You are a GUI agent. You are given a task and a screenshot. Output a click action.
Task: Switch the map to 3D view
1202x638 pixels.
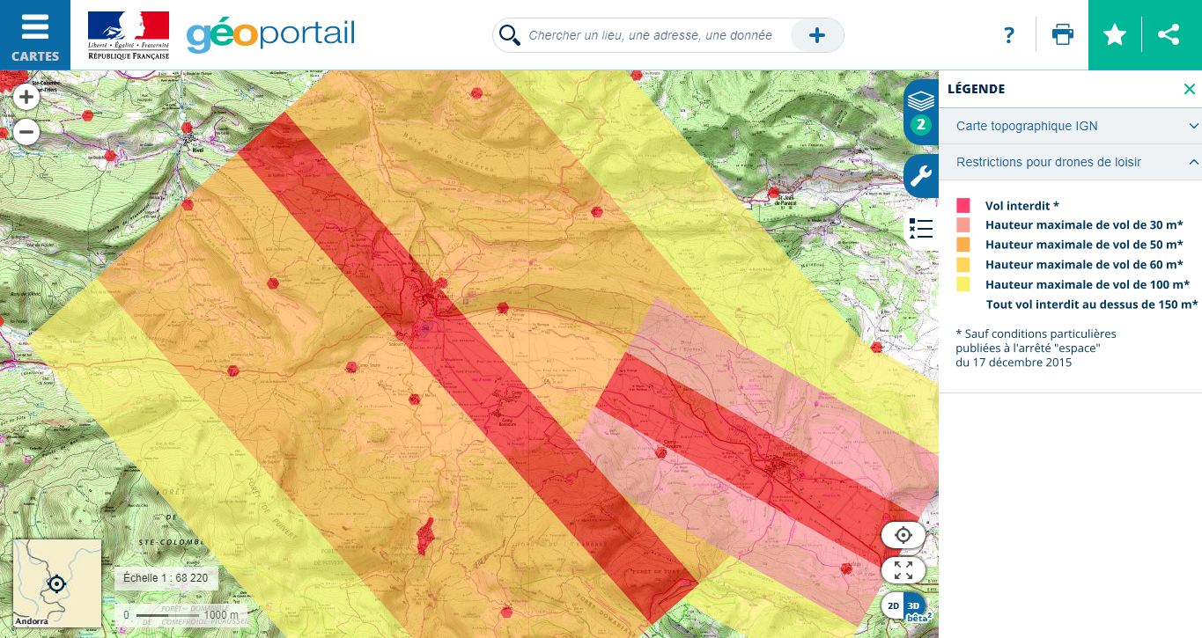tap(915, 606)
